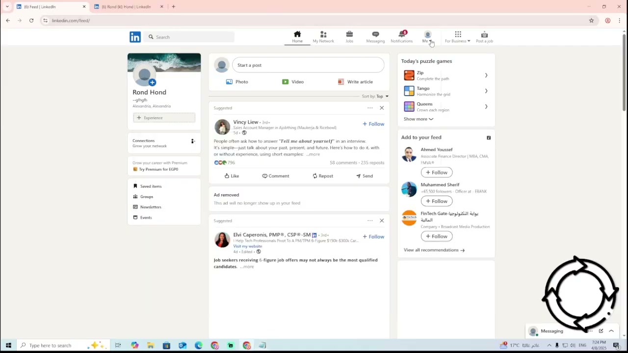Click the Add to your feed info icon

pos(489,138)
